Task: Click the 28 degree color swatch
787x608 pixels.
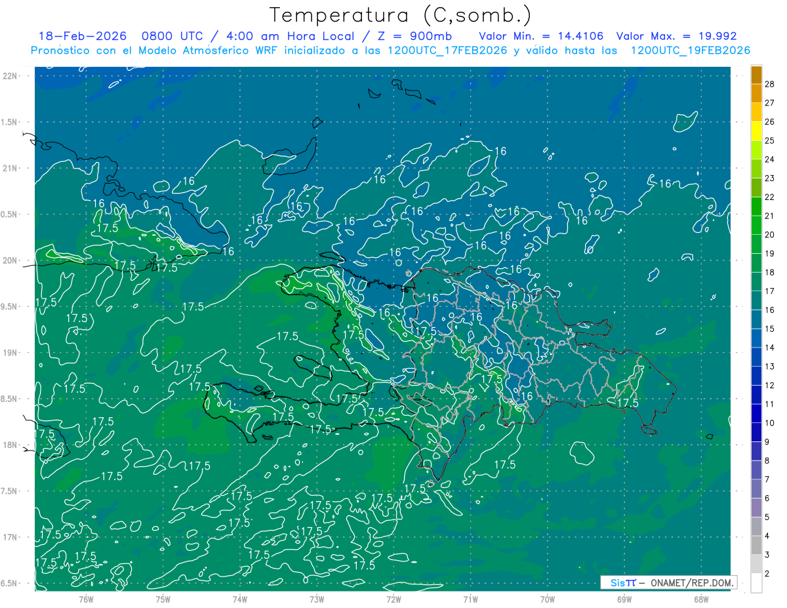Action: [756, 75]
